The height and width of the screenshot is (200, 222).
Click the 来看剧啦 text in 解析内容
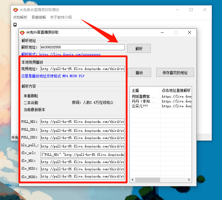[x=31, y=96]
